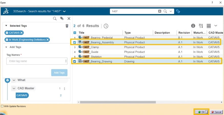This screenshot has width=224, height=115.
Task: Click the Drawing type cell
Action: pos(129,61)
